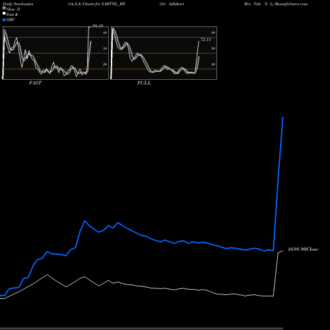This screenshot has height=330, width=330.
Task: Click the 80 axis label in FAST chart
Action: point(105,32)
